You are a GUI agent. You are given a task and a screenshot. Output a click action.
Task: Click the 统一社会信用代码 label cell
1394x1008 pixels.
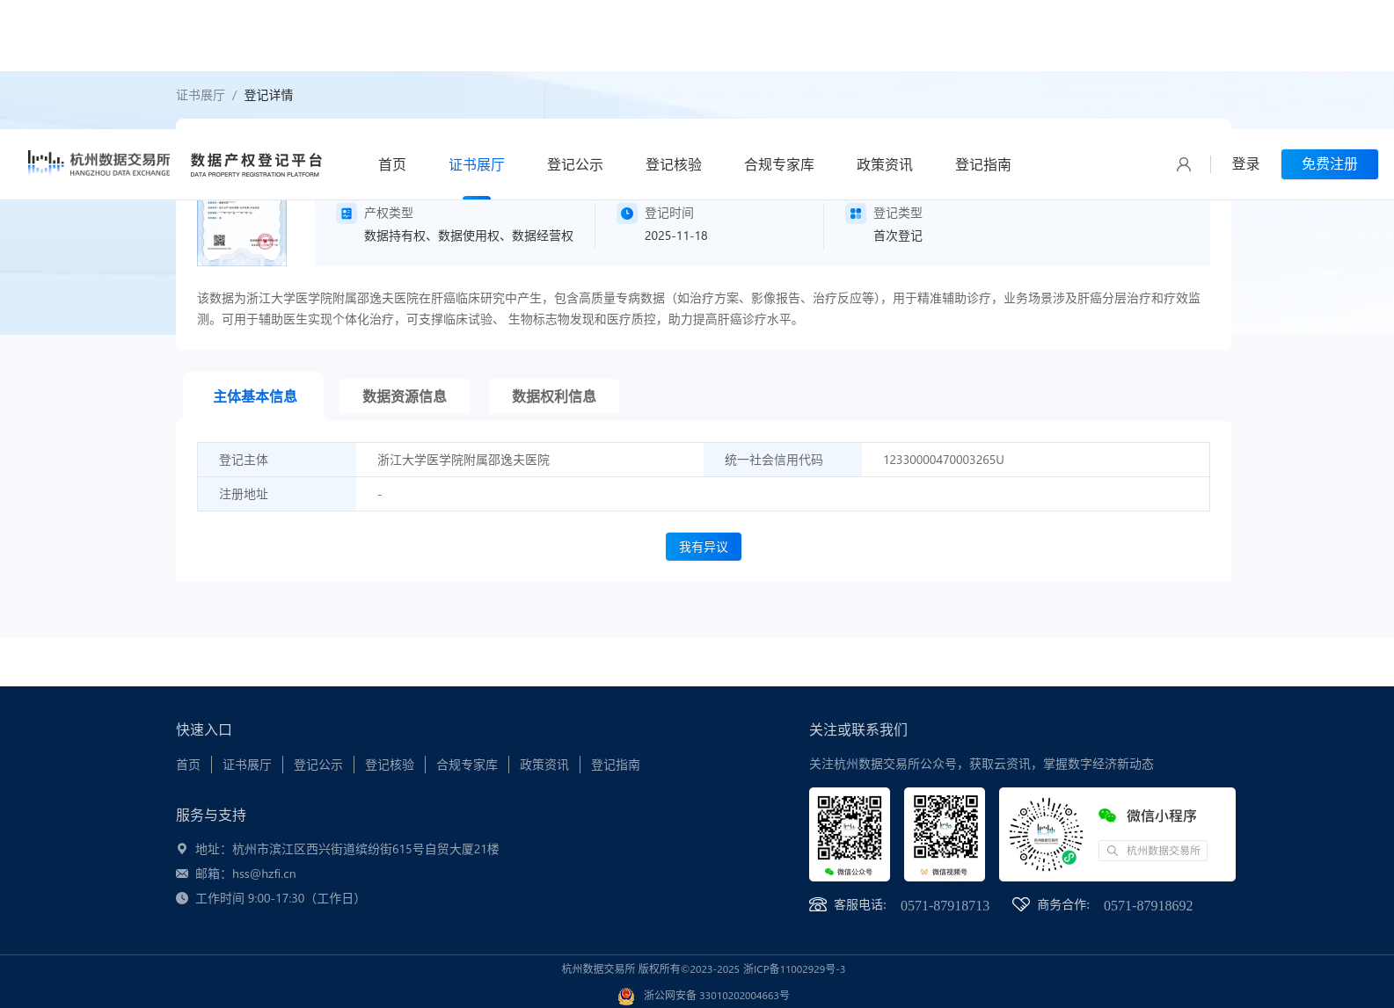coord(783,460)
